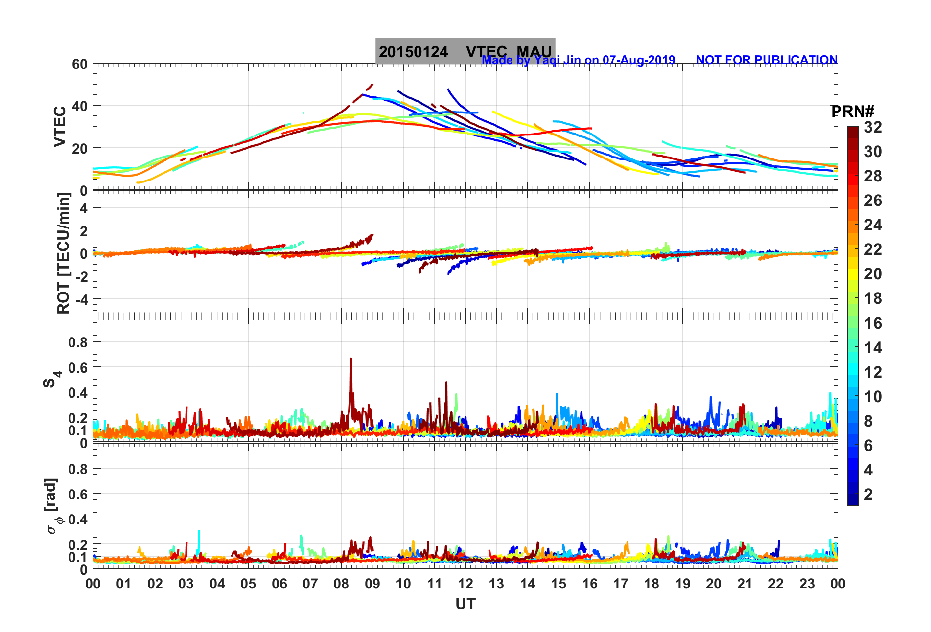This screenshot has width=931, height=632.
Task: Click the "03" tick on the UT axis
Action: coord(186,584)
